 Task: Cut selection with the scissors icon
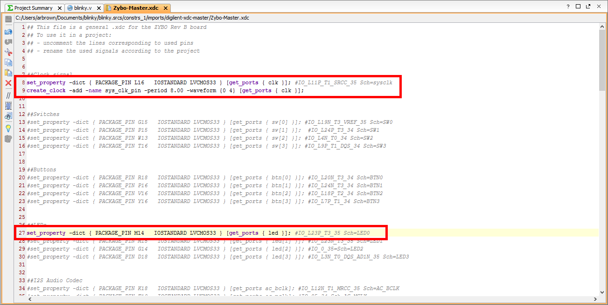click(x=8, y=52)
